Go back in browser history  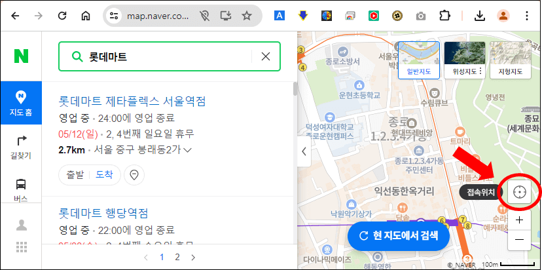pyautogui.click(x=15, y=16)
